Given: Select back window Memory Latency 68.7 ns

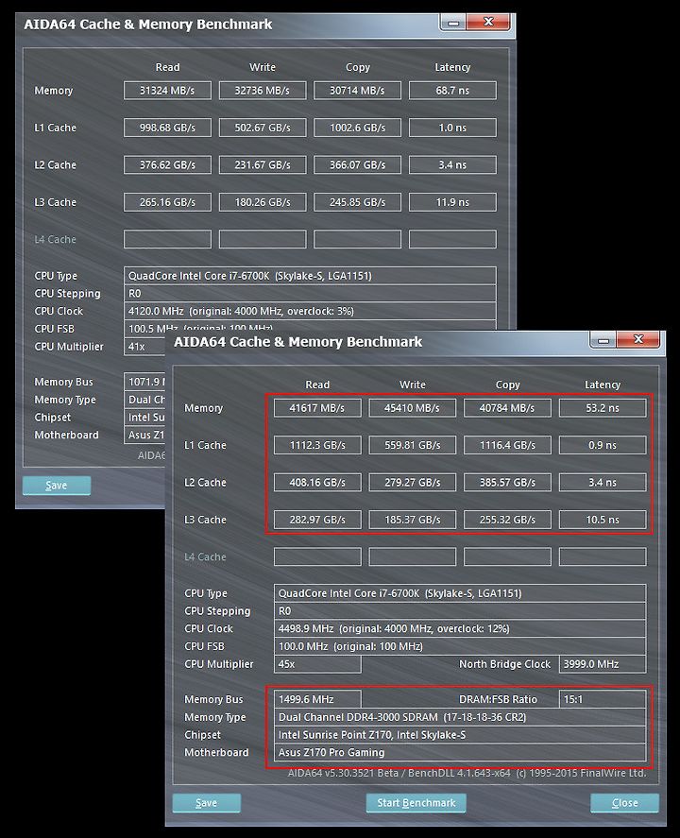Looking at the screenshot, I should click(x=452, y=91).
